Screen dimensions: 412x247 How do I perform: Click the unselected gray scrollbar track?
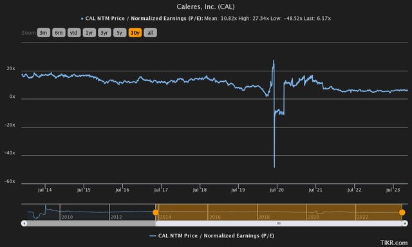pos(91,223)
